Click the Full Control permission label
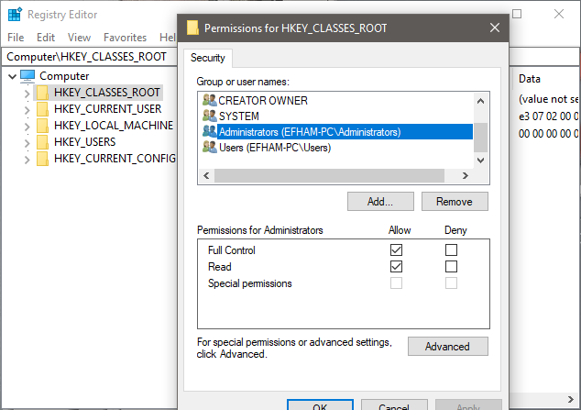The image size is (581, 410). [x=232, y=250]
